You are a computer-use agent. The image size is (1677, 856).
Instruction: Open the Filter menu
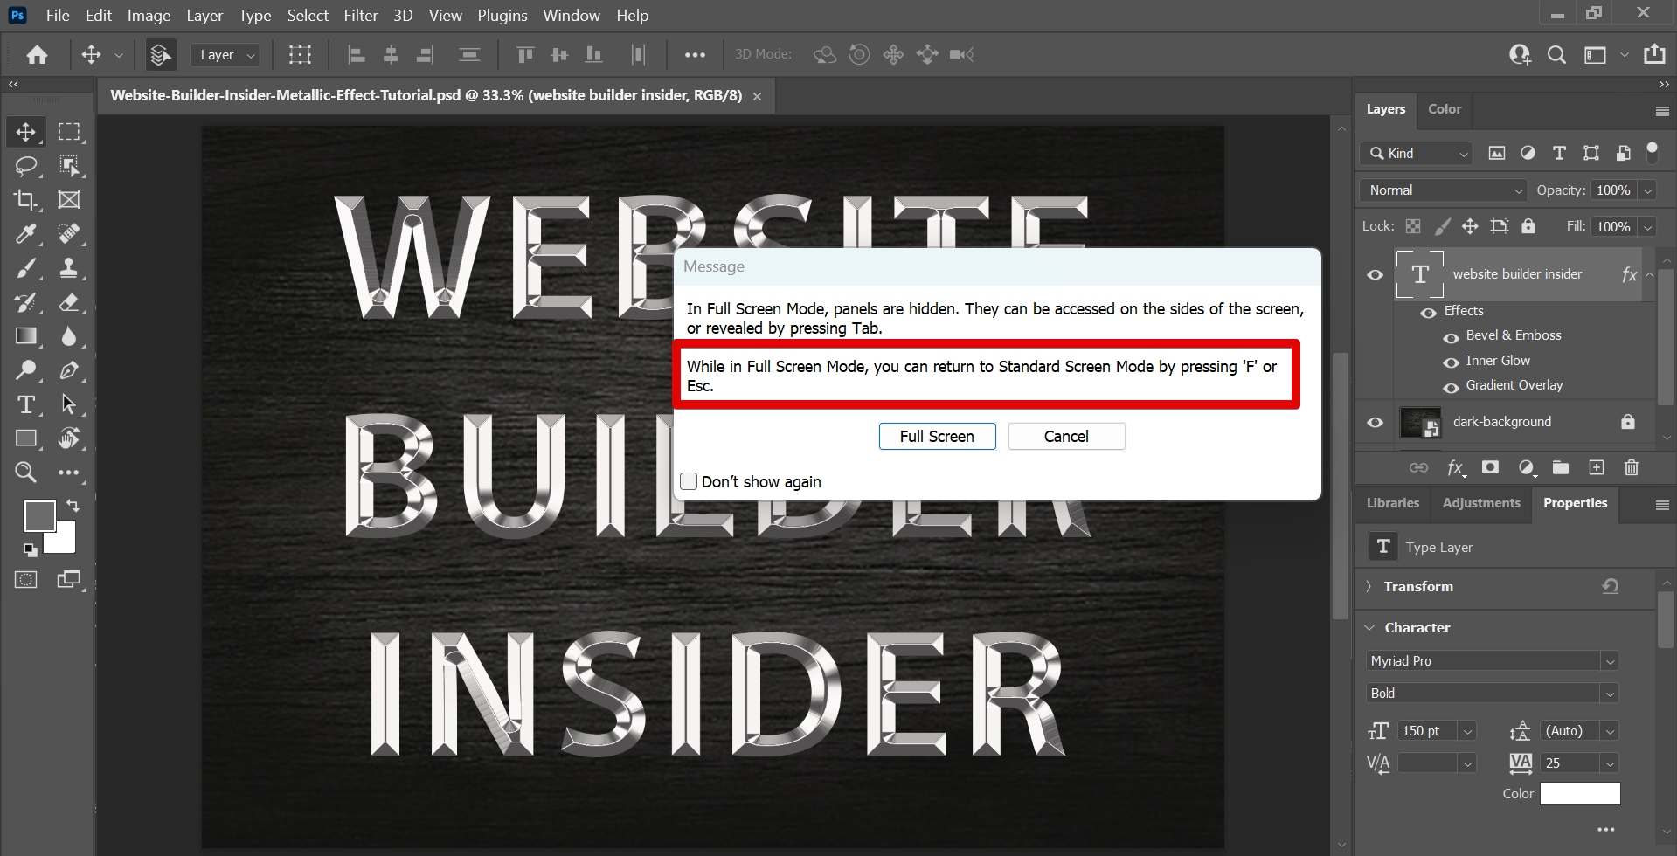pos(360,16)
